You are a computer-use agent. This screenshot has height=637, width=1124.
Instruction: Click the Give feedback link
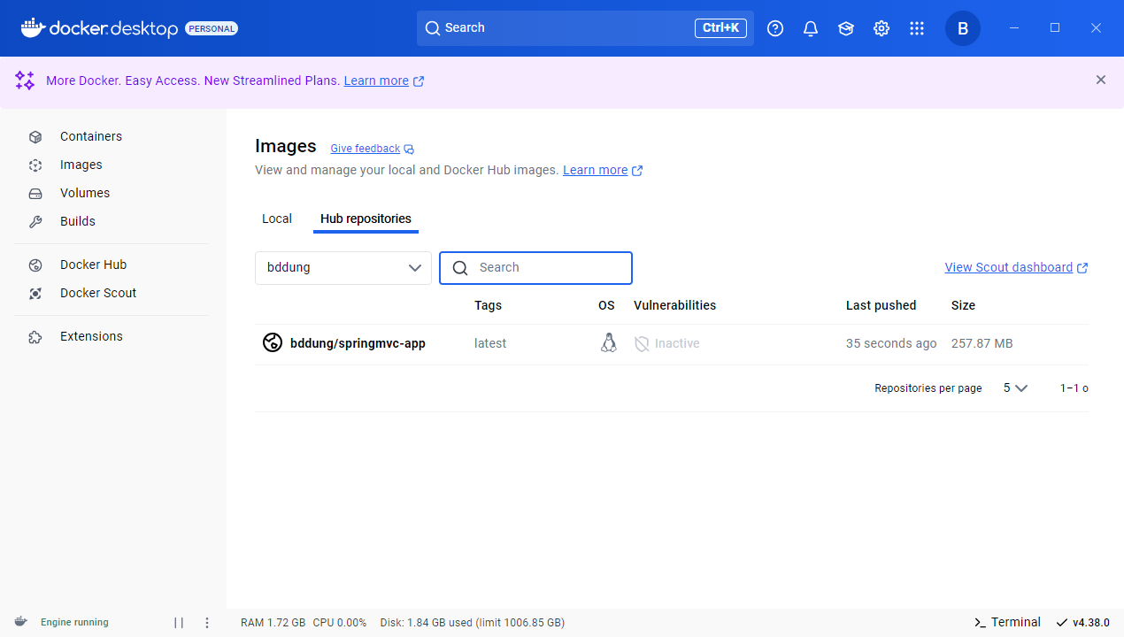[x=372, y=149]
